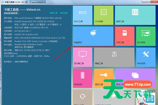Select the Realtek PCIe GBE Family Controller line

[31, 41]
